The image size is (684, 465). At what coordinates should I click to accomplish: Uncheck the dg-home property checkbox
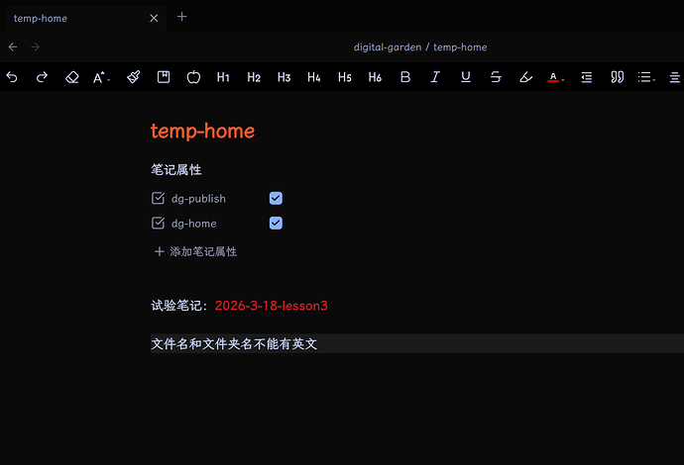(x=276, y=223)
